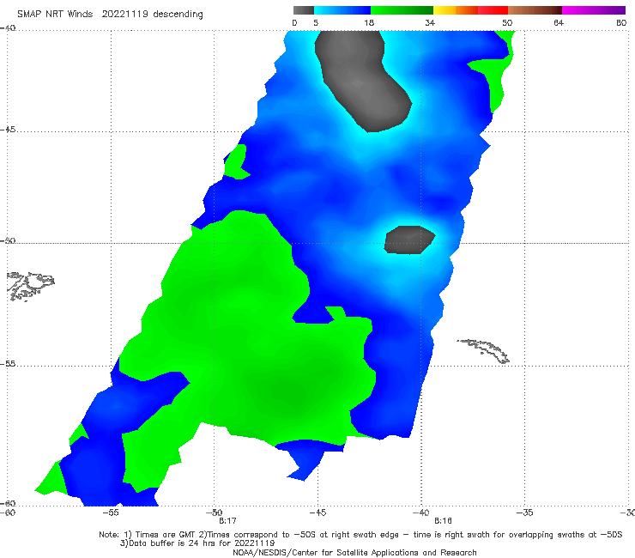635x558 pixels.
Task: Click the color bar label '18'
Action: (369, 22)
